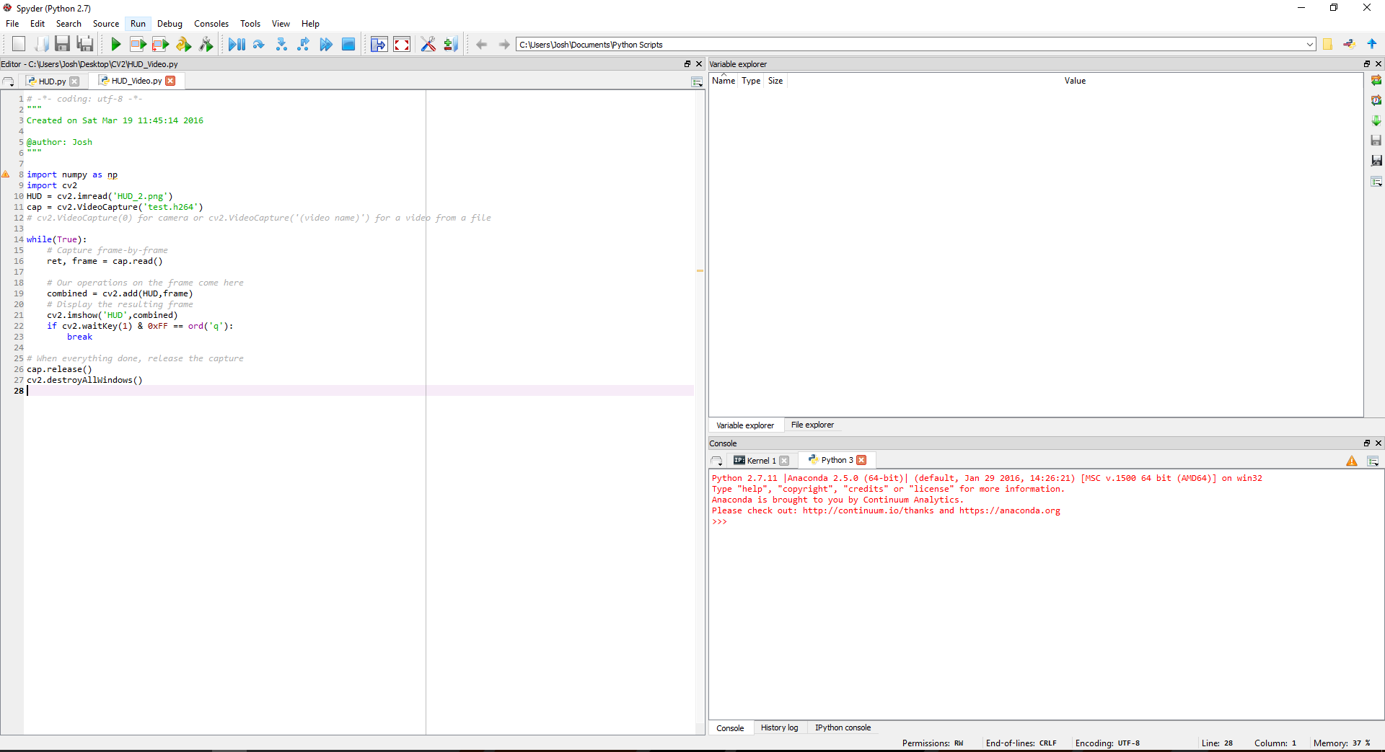Close the editor pane
This screenshot has width=1385, height=752.
pyautogui.click(x=699, y=64)
